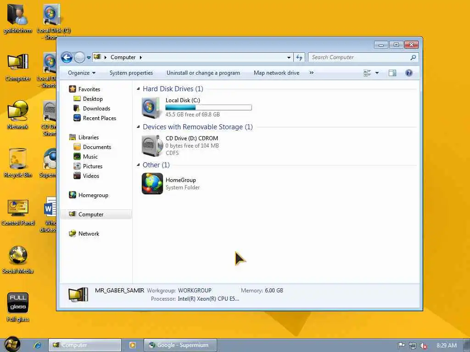Select the Local Disk (C:) drive icon
This screenshot has width=470, height=352.
pos(151,107)
